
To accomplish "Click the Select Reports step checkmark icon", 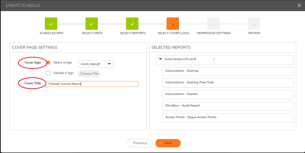I will click(132, 24).
